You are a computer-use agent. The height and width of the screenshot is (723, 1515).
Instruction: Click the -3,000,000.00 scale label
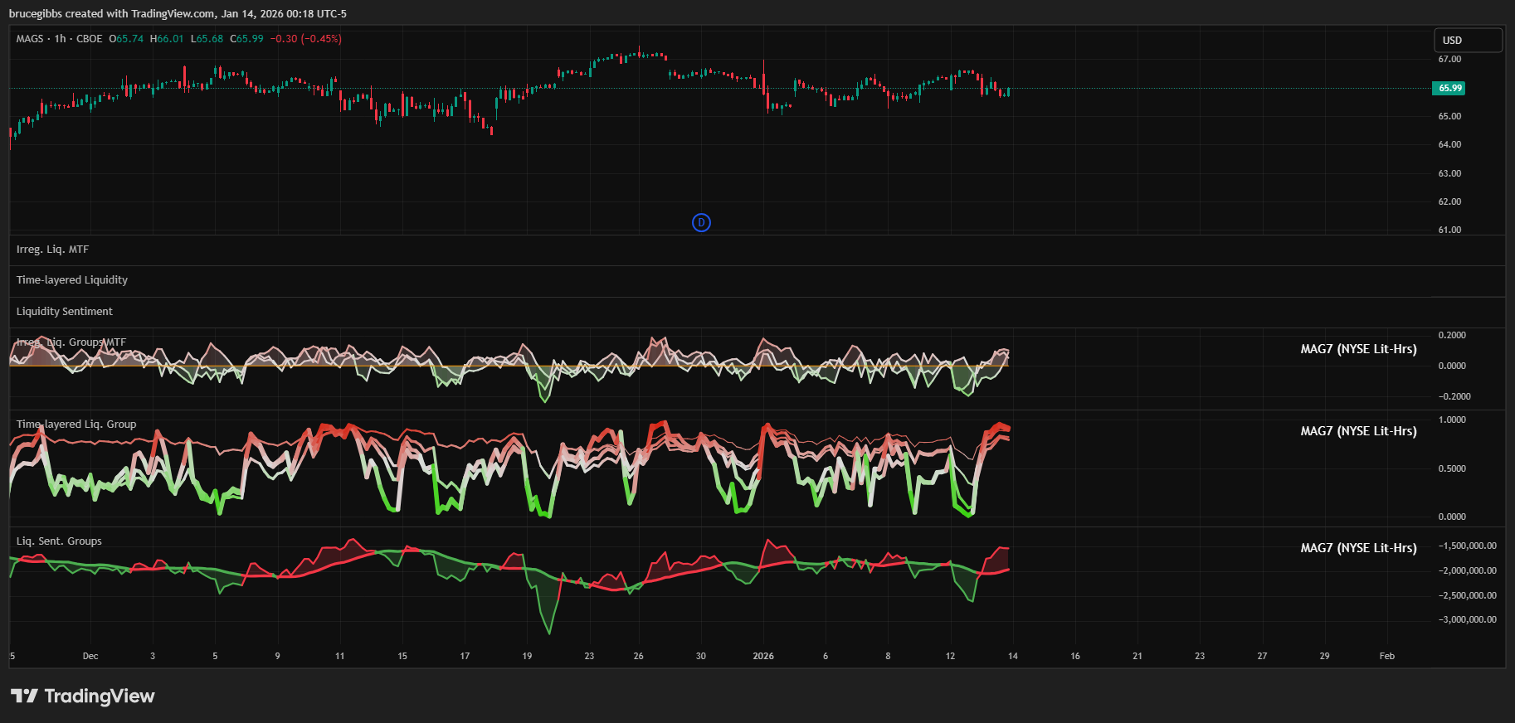[1467, 619]
